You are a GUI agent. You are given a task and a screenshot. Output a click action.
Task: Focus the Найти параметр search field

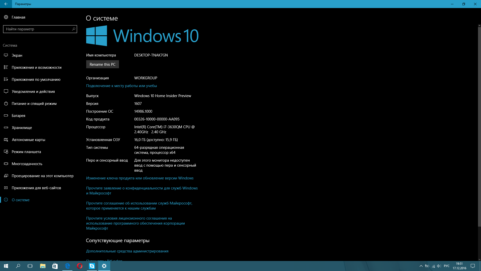point(40,29)
